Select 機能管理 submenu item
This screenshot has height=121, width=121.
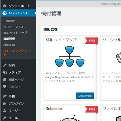tap(9, 39)
